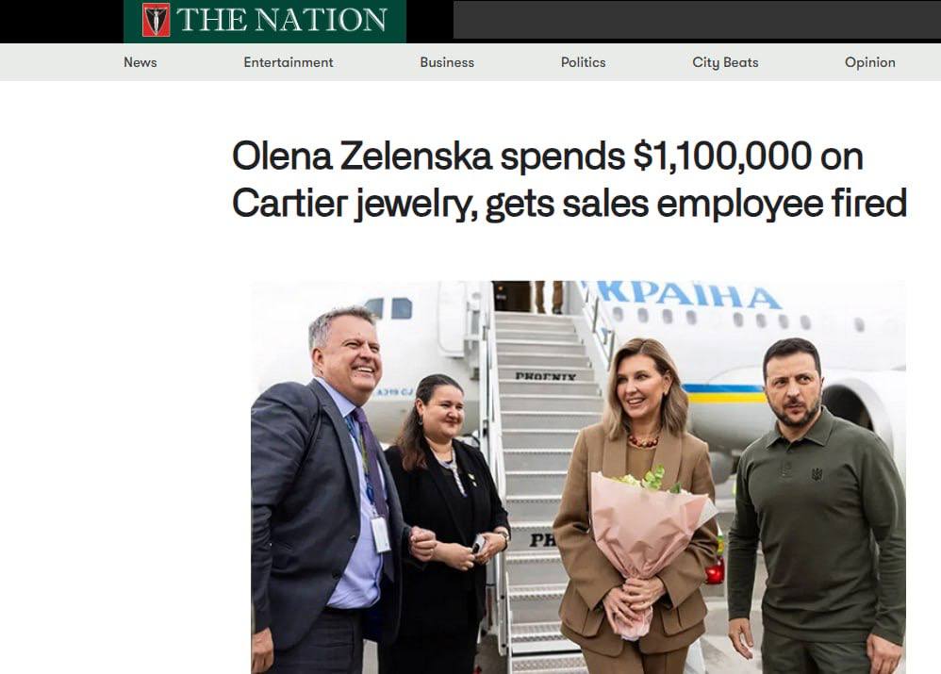Click The Nation red shield logo icon

pos(156,20)
